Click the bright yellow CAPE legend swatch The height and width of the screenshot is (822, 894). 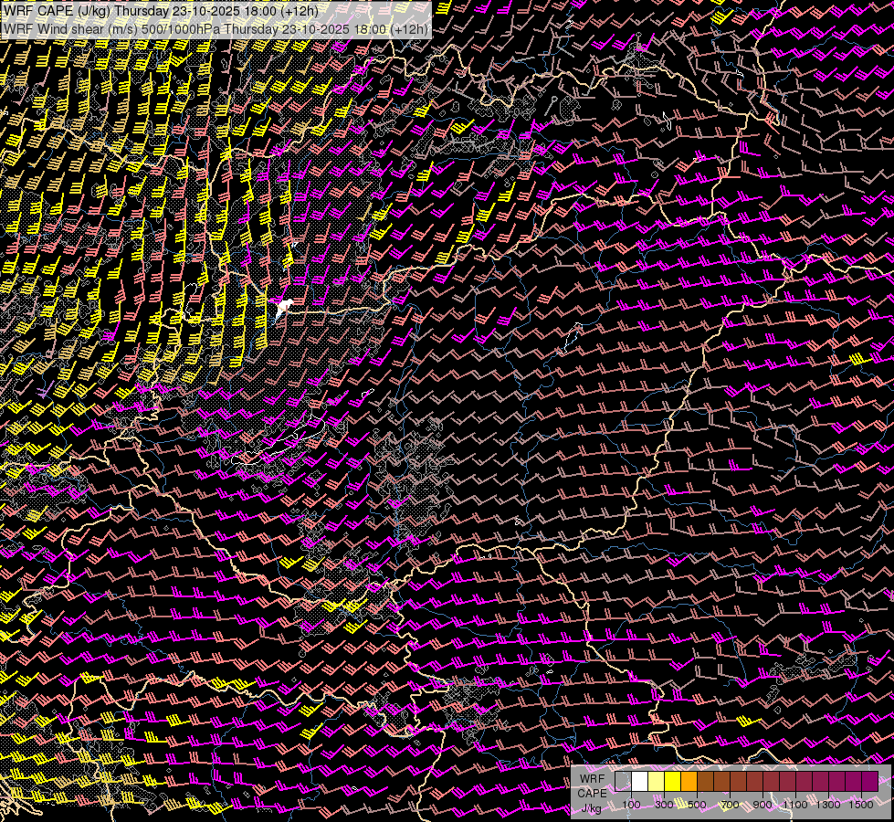click(672, 782)
